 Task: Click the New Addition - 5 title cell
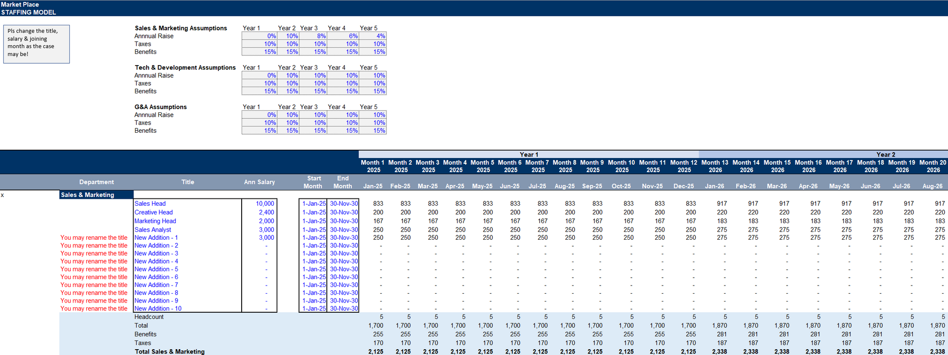(x=187, y=269)
